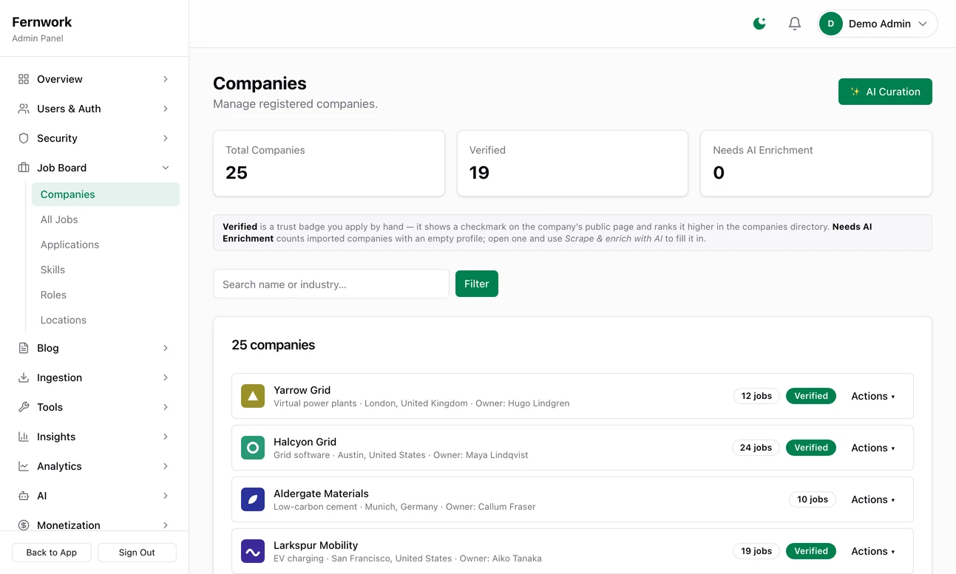
Task: Click the Tools wrench icon
Action: pos(24,407)
